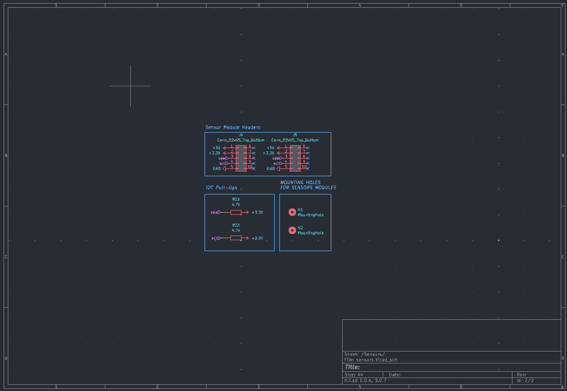This screenshot has width=567, height=391.
Task: Select the H2 MountingHole symbol
Action: point(292,230)
